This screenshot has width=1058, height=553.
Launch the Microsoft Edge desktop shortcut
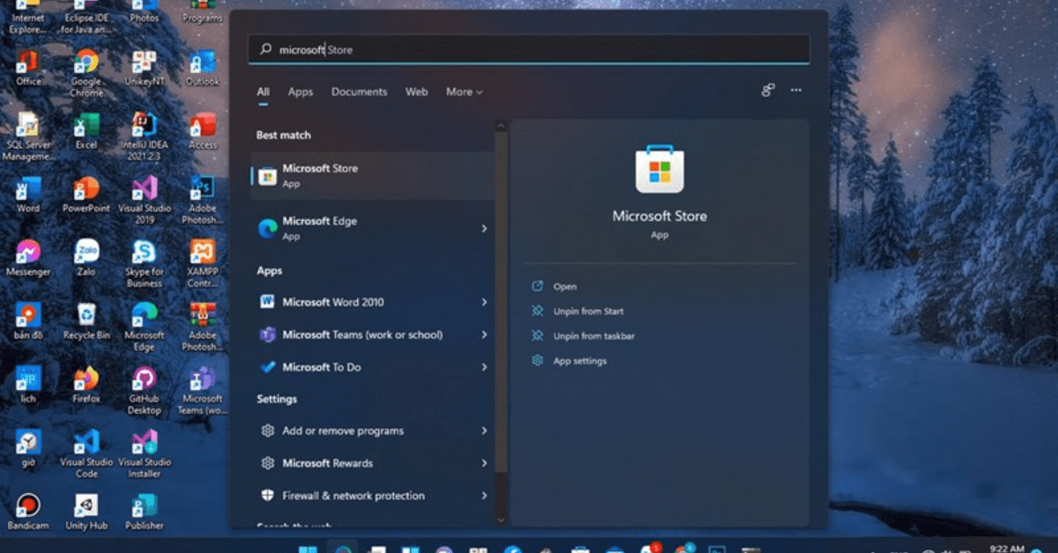click(x=145, y=327)
